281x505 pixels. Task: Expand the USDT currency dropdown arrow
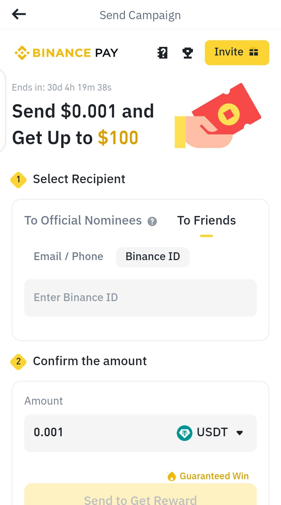tap(240, 433)
